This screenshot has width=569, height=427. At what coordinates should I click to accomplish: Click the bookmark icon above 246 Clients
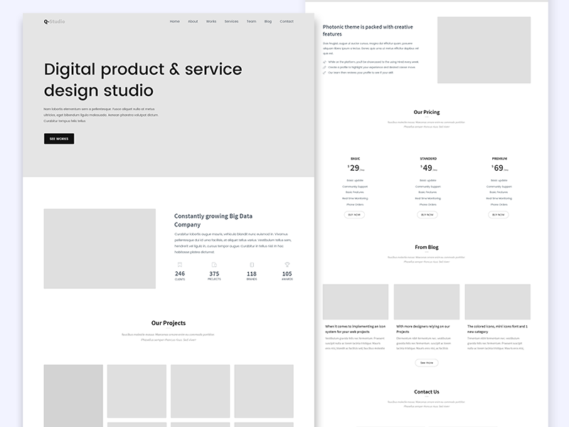(x=180, y=265)
